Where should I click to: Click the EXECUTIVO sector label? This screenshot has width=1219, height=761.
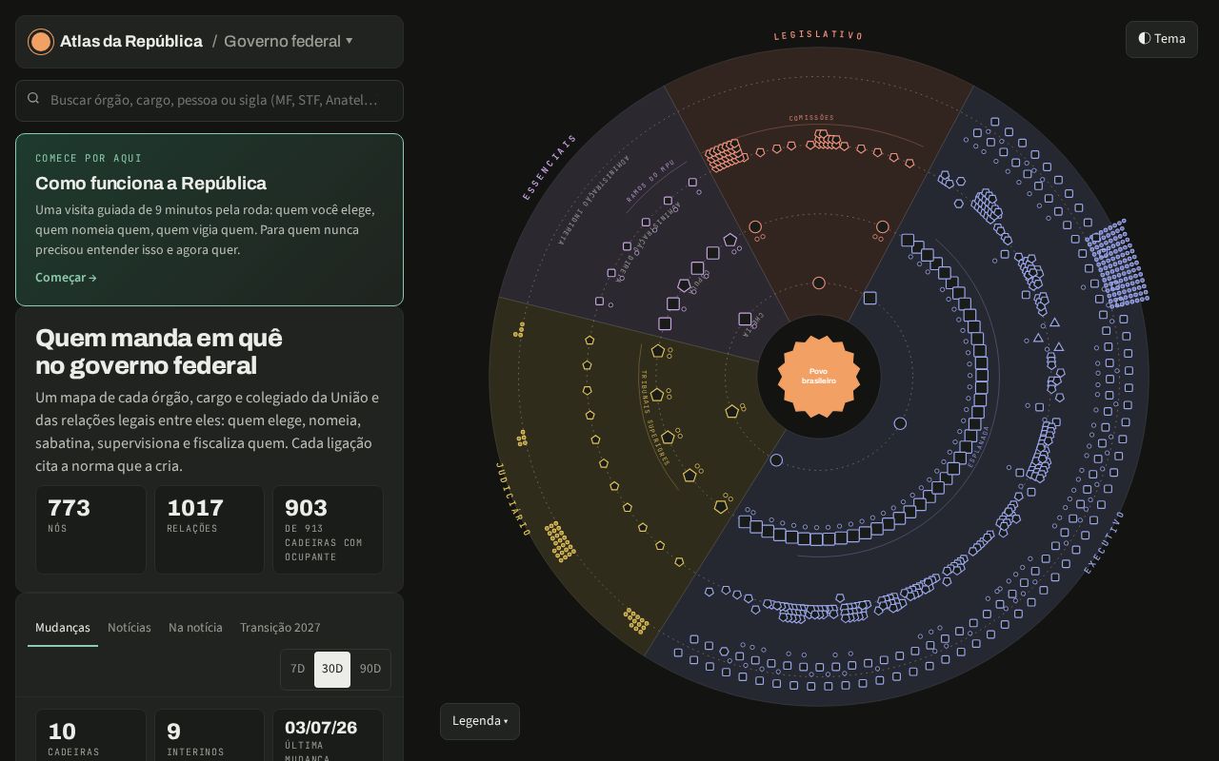pos(1105,542)
